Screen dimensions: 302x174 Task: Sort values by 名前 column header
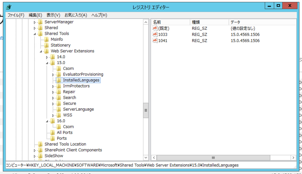(x=171, y=22)
